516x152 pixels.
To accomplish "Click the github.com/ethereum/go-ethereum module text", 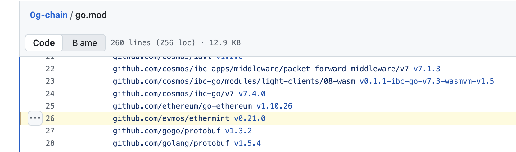I will click(182, 106).
